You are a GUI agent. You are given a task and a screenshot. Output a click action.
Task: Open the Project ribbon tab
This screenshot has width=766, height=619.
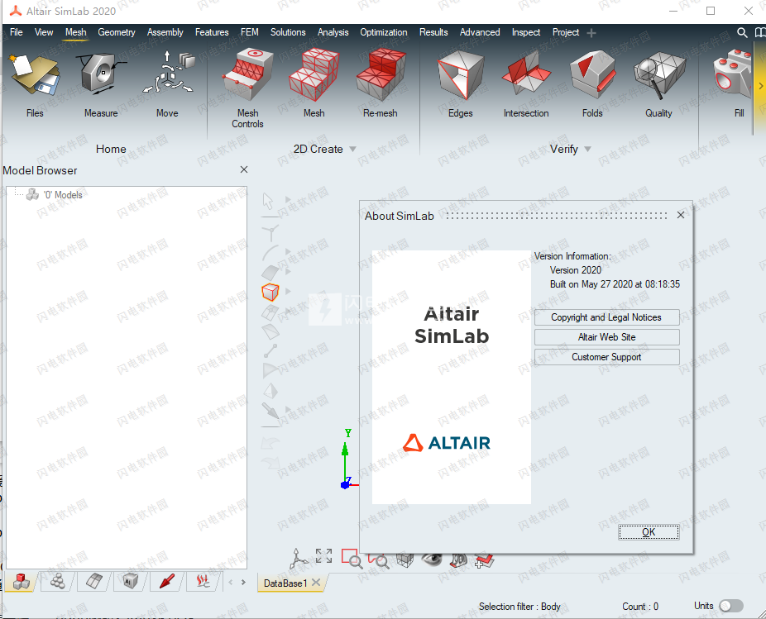[x=566, y=32]
